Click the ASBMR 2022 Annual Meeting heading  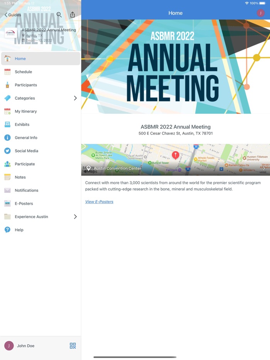pos(175,127)
